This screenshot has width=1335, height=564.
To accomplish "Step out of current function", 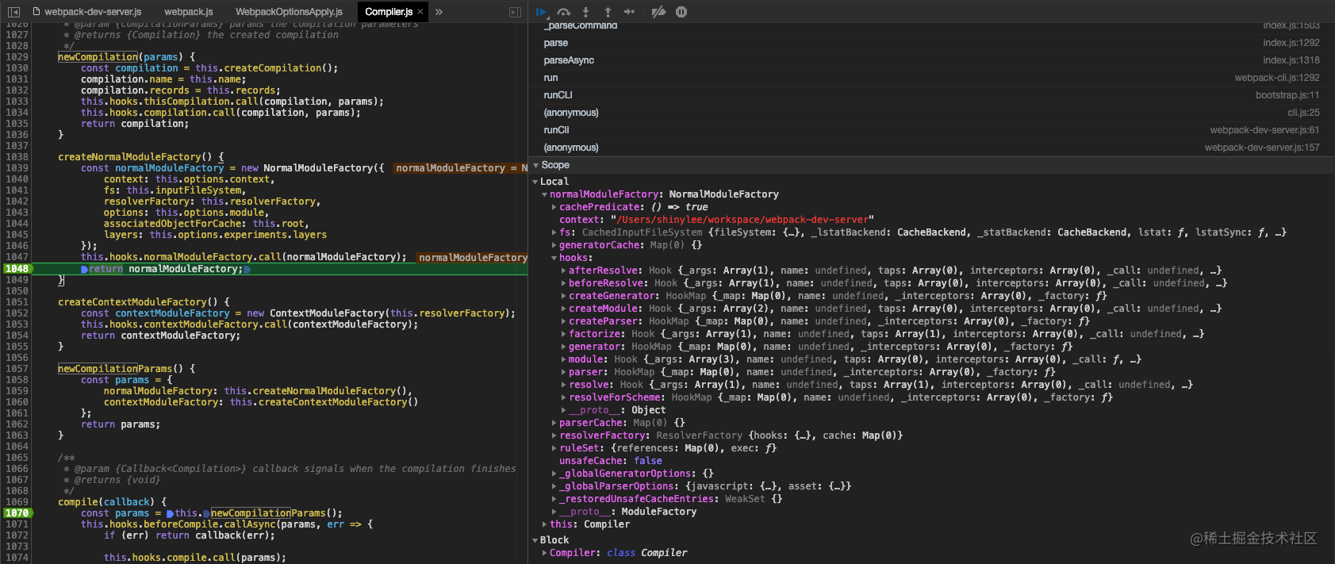I will (608, 12).
